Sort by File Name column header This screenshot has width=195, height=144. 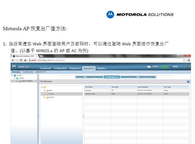pyautogui.click(x=97, y=87)
